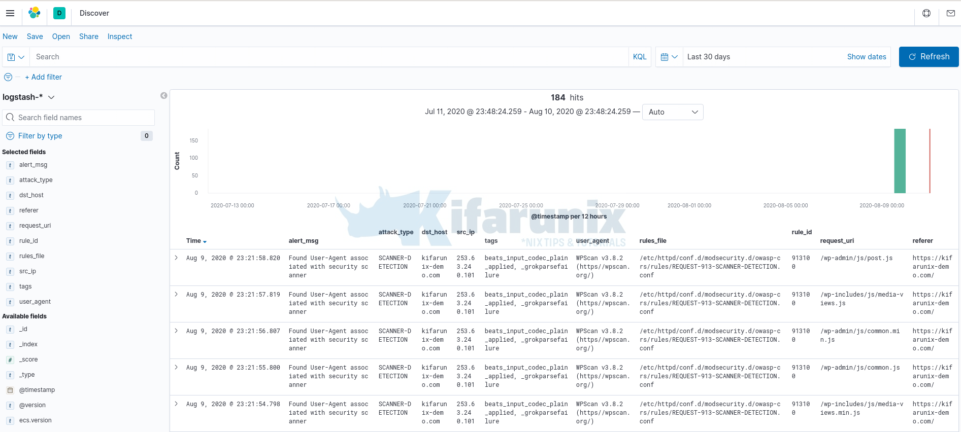
Task: Open the newsfeed mail icon
Action: click(x=951, y=13)
